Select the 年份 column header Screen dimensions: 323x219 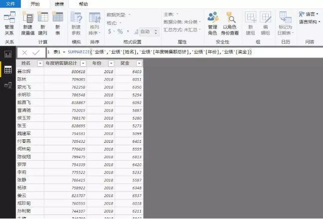click(97, 63)
